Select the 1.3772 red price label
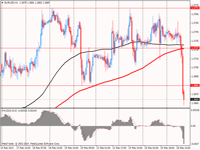 click(195, 8)
